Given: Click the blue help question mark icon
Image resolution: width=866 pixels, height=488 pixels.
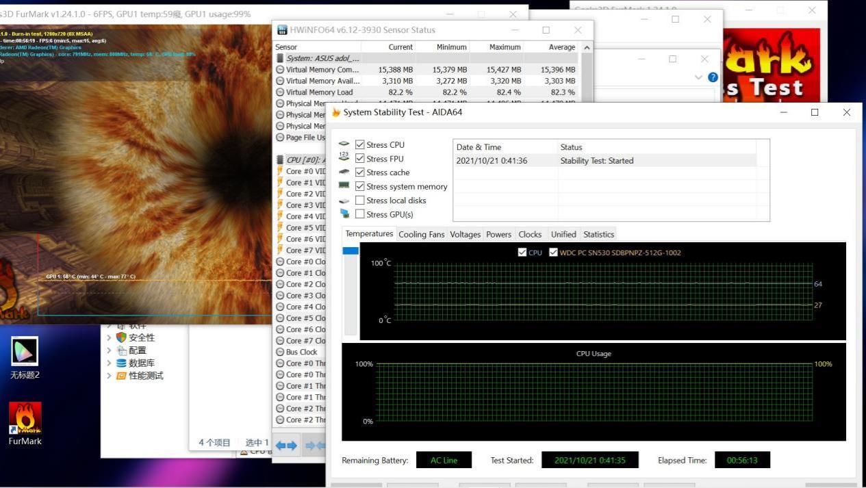Looking at the screenshot, I should tap(713, 77).
